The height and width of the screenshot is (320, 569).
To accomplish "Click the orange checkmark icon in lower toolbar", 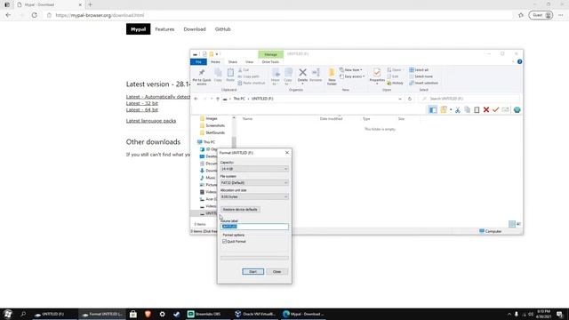I will [495, 110].
